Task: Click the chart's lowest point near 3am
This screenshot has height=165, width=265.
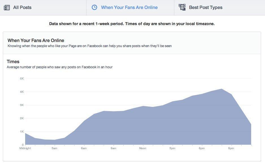Action: coord(55,140)
